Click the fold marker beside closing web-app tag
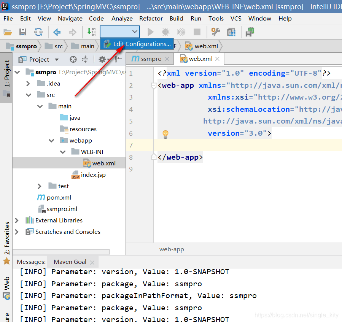Viewport: 342px width, 322px height. 154,157
